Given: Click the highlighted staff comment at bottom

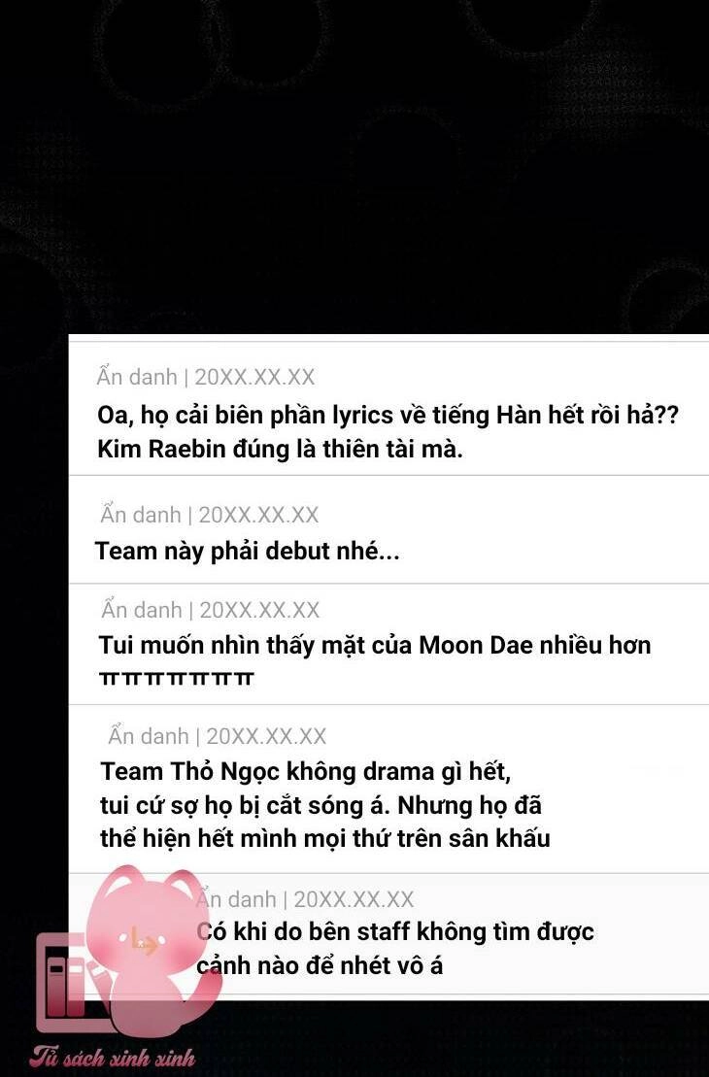Looking at the screenshot, I should (388, 934).
